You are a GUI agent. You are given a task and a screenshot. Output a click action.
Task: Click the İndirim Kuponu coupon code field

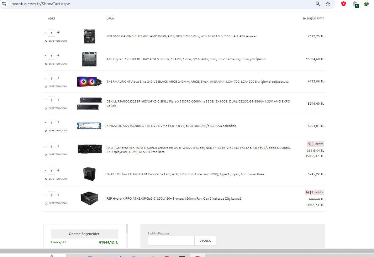click(171, 241)
